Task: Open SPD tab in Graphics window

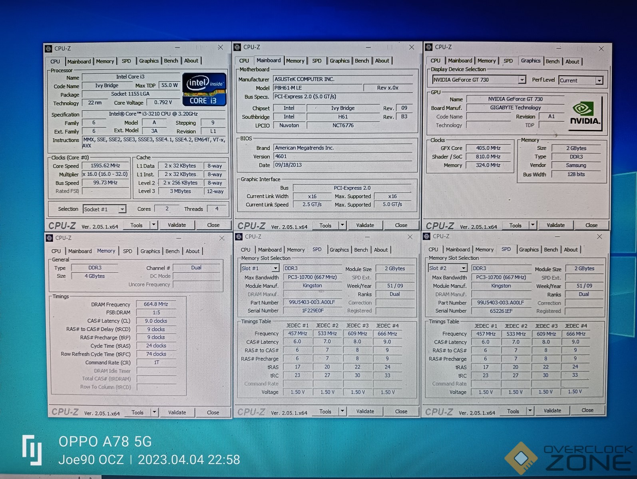Action: tap(508, 61)
